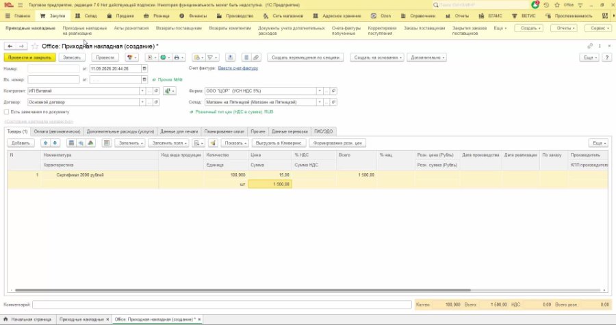Click the upload arrow icon in toolbar
The image size is (616, 325).
click(230, 57)
